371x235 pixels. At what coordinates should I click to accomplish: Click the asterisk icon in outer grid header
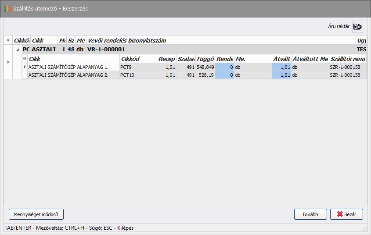click(x=8, y=40)
